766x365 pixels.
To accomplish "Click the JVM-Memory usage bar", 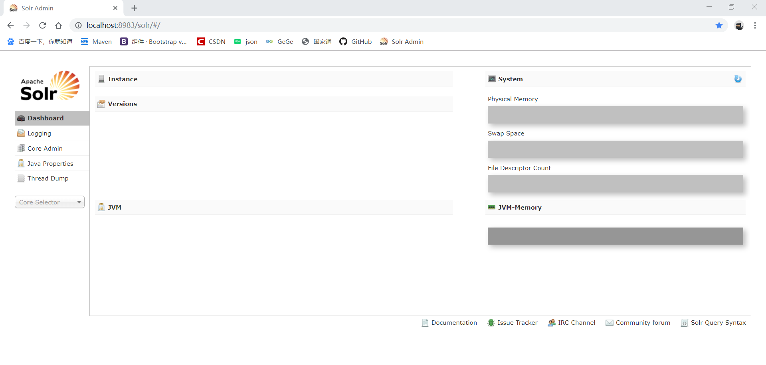I will pos(616,236).
